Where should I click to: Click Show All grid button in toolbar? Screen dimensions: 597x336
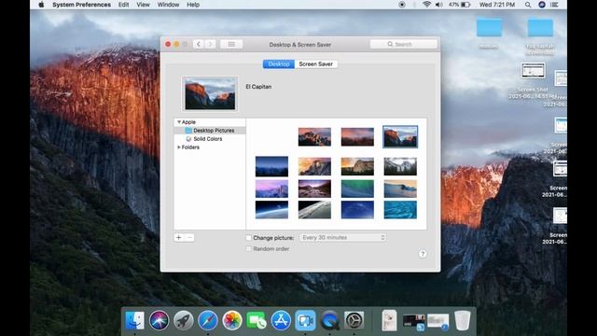231,44
